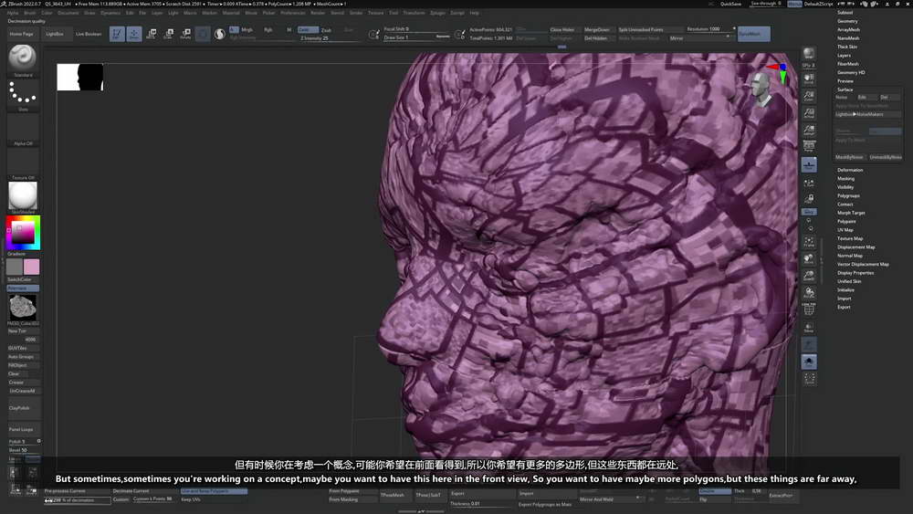Image resolution: width=913 pixels, height=514 pixels.
Task: Click the Close Holes button
Action: coord(562,30)
